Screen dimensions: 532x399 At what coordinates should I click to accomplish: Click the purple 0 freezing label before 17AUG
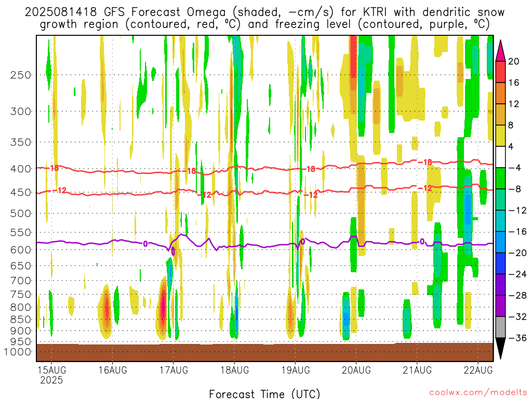click(x=145, y=244)
